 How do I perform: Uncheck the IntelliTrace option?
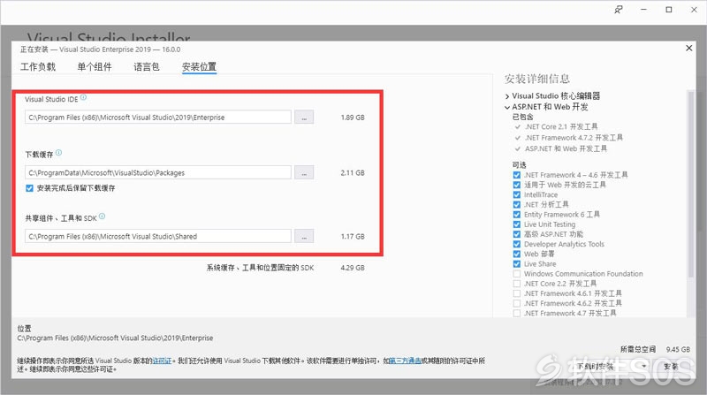pos(517,194)
